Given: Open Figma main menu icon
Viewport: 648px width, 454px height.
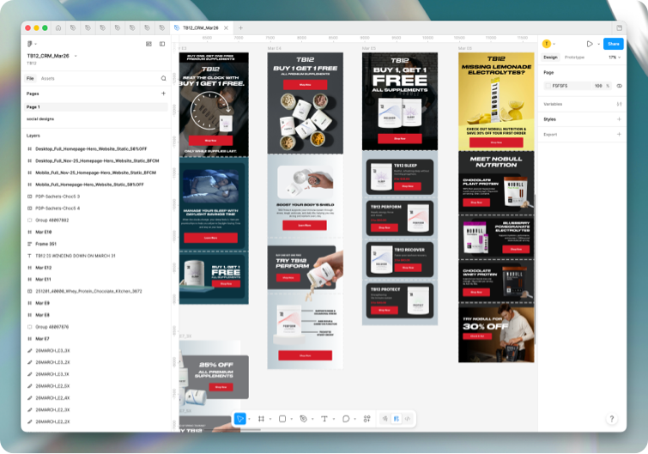Looking at the screenshot, I should point(30,44).
